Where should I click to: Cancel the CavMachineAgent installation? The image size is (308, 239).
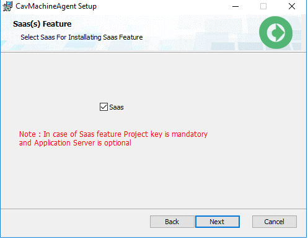click(x=275, y=222)
